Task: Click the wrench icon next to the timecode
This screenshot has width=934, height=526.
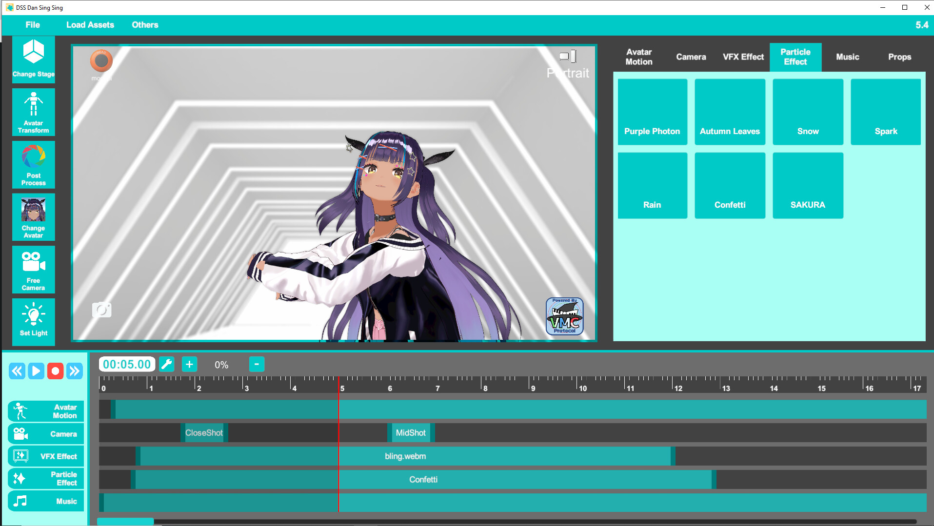Action: point(166,364)
